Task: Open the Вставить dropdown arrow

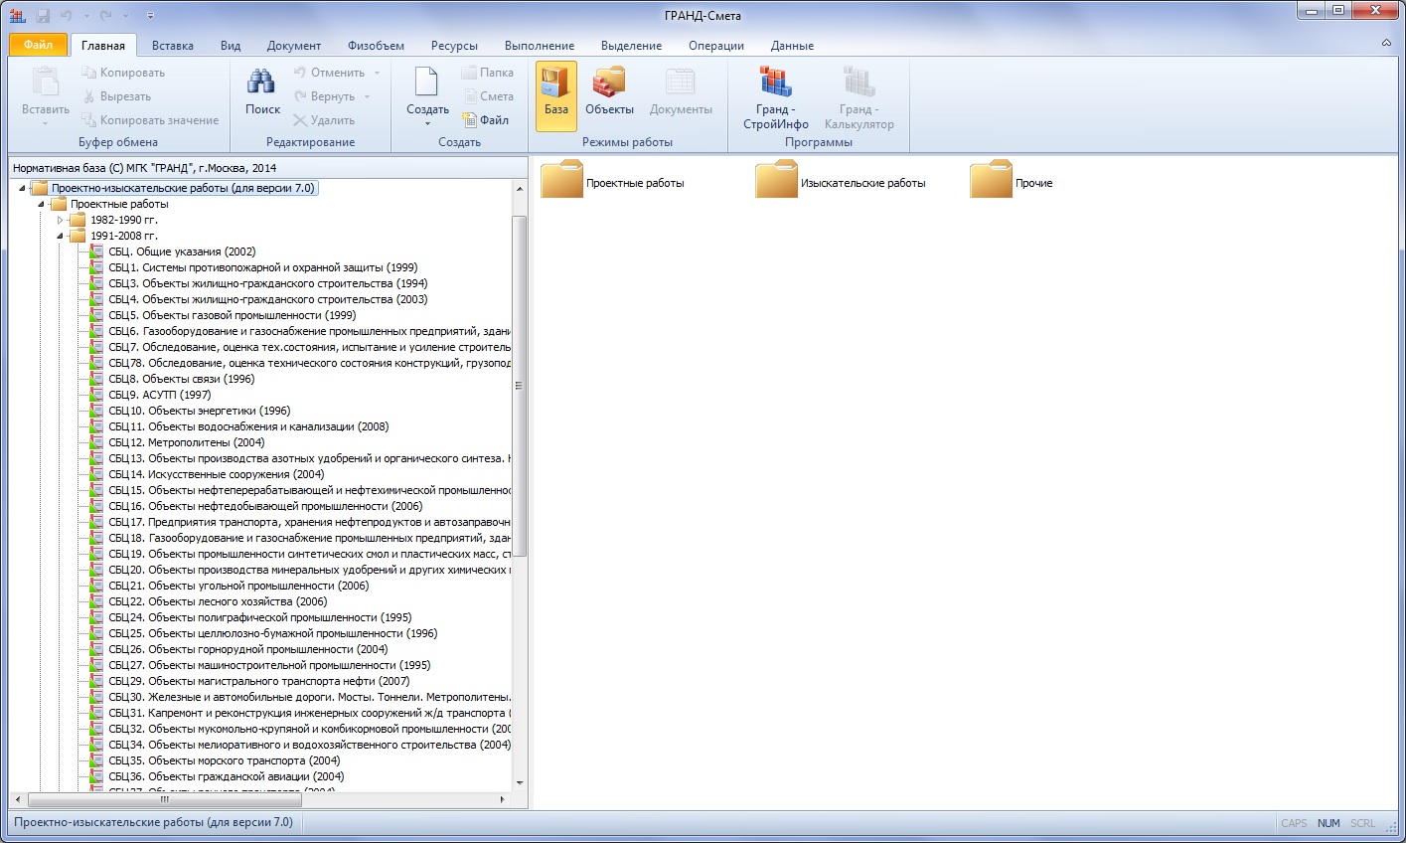Action: coord(46,123)
